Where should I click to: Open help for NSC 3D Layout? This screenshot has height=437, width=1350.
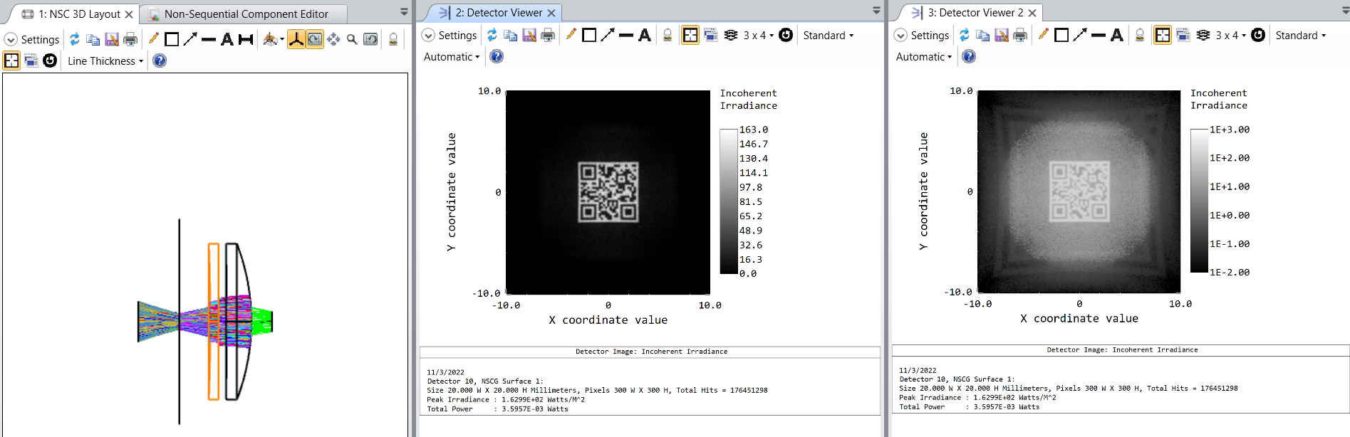coord(160,60)
